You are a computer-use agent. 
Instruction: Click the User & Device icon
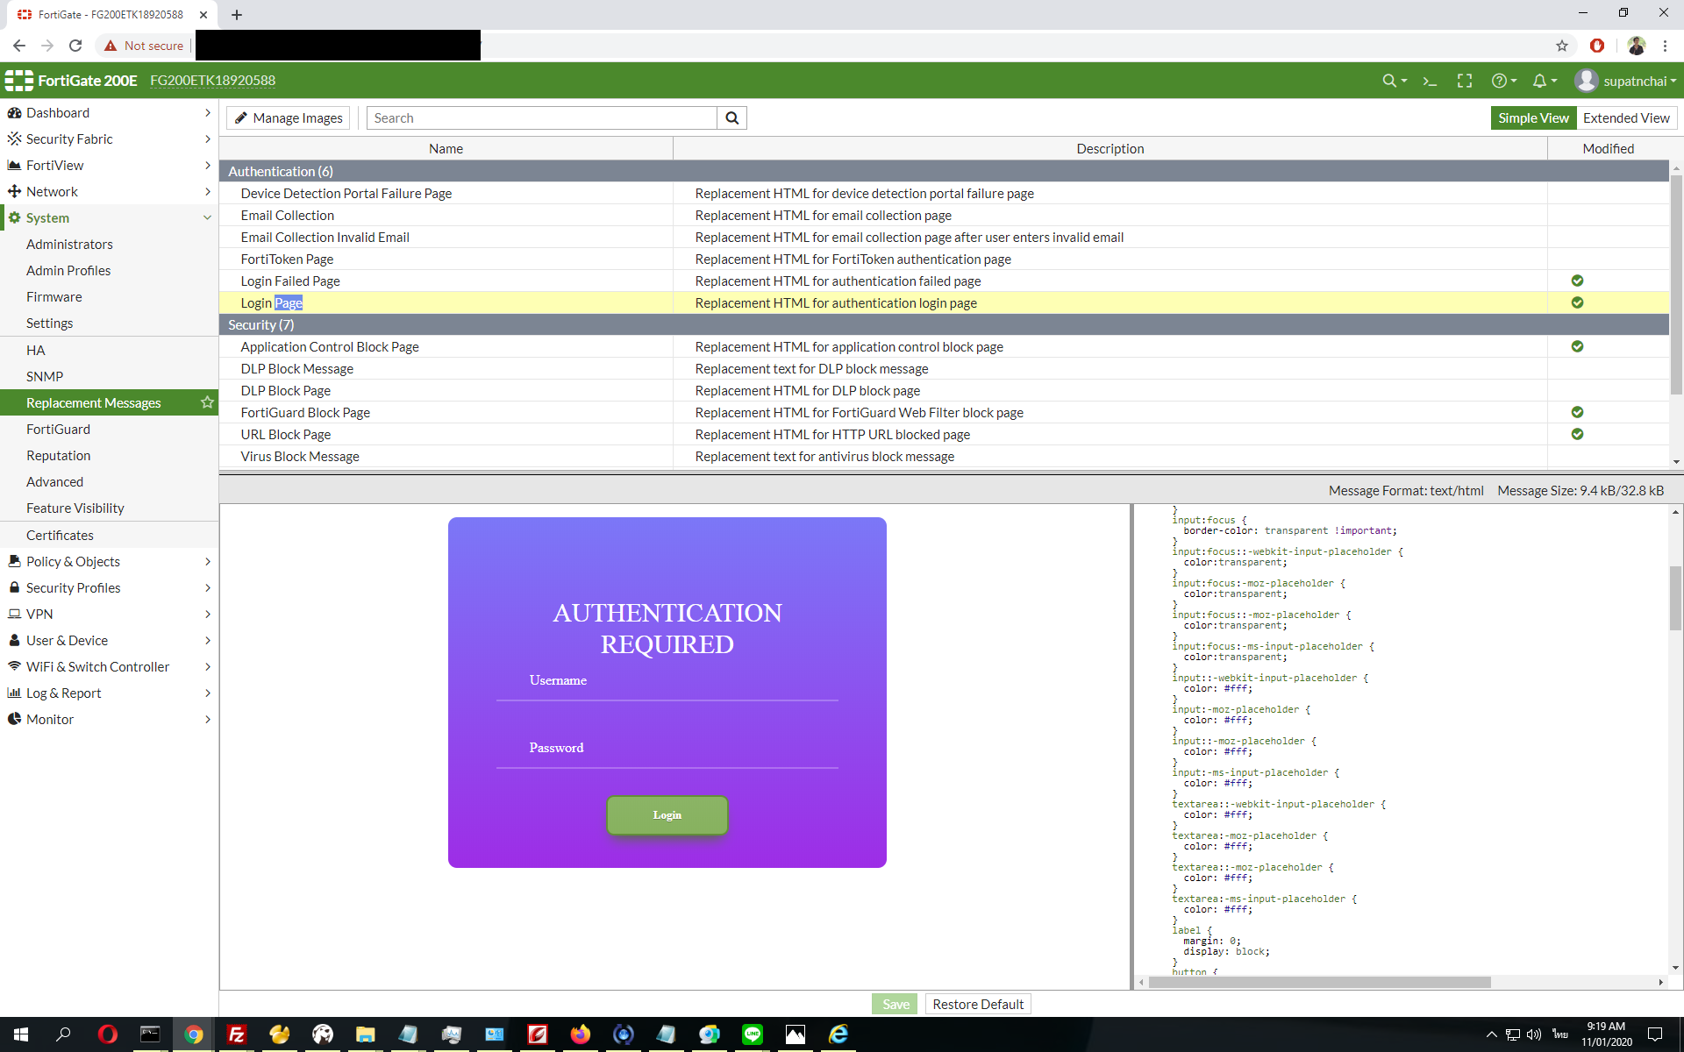14,641
